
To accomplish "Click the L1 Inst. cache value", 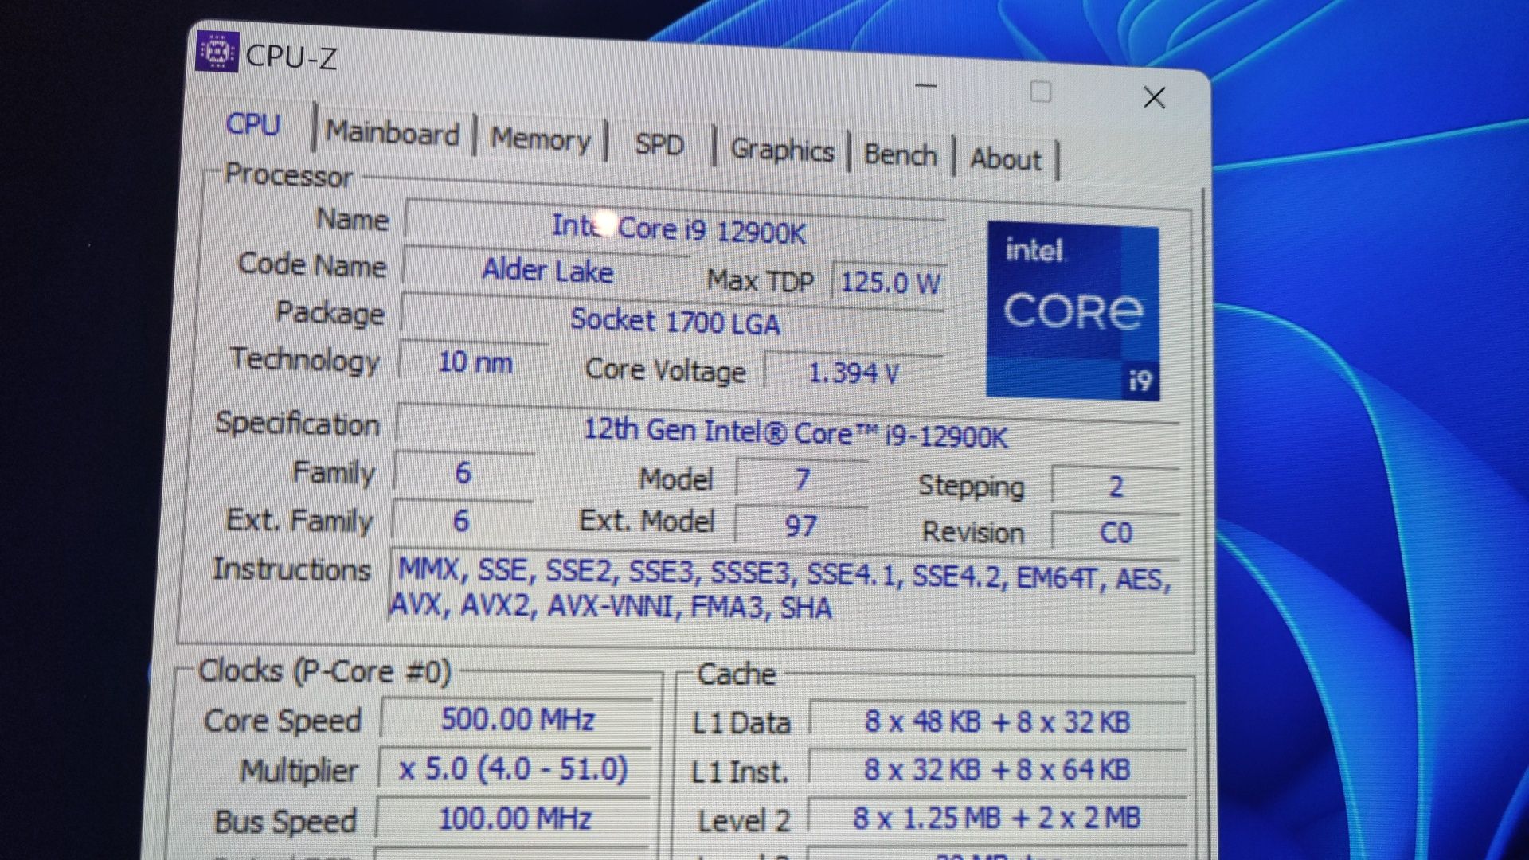I will pyautogui.click(x=997, y=770).
